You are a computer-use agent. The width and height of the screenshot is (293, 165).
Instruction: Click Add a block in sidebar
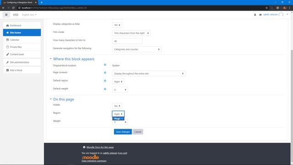(x=22, y=70)
